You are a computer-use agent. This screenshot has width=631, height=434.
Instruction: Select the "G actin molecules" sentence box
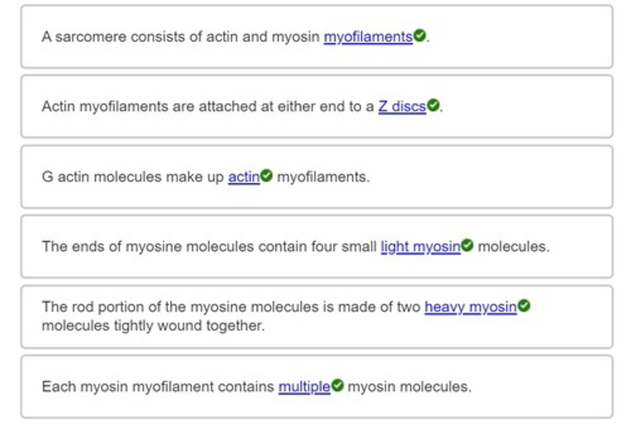(x=482, y=177)
